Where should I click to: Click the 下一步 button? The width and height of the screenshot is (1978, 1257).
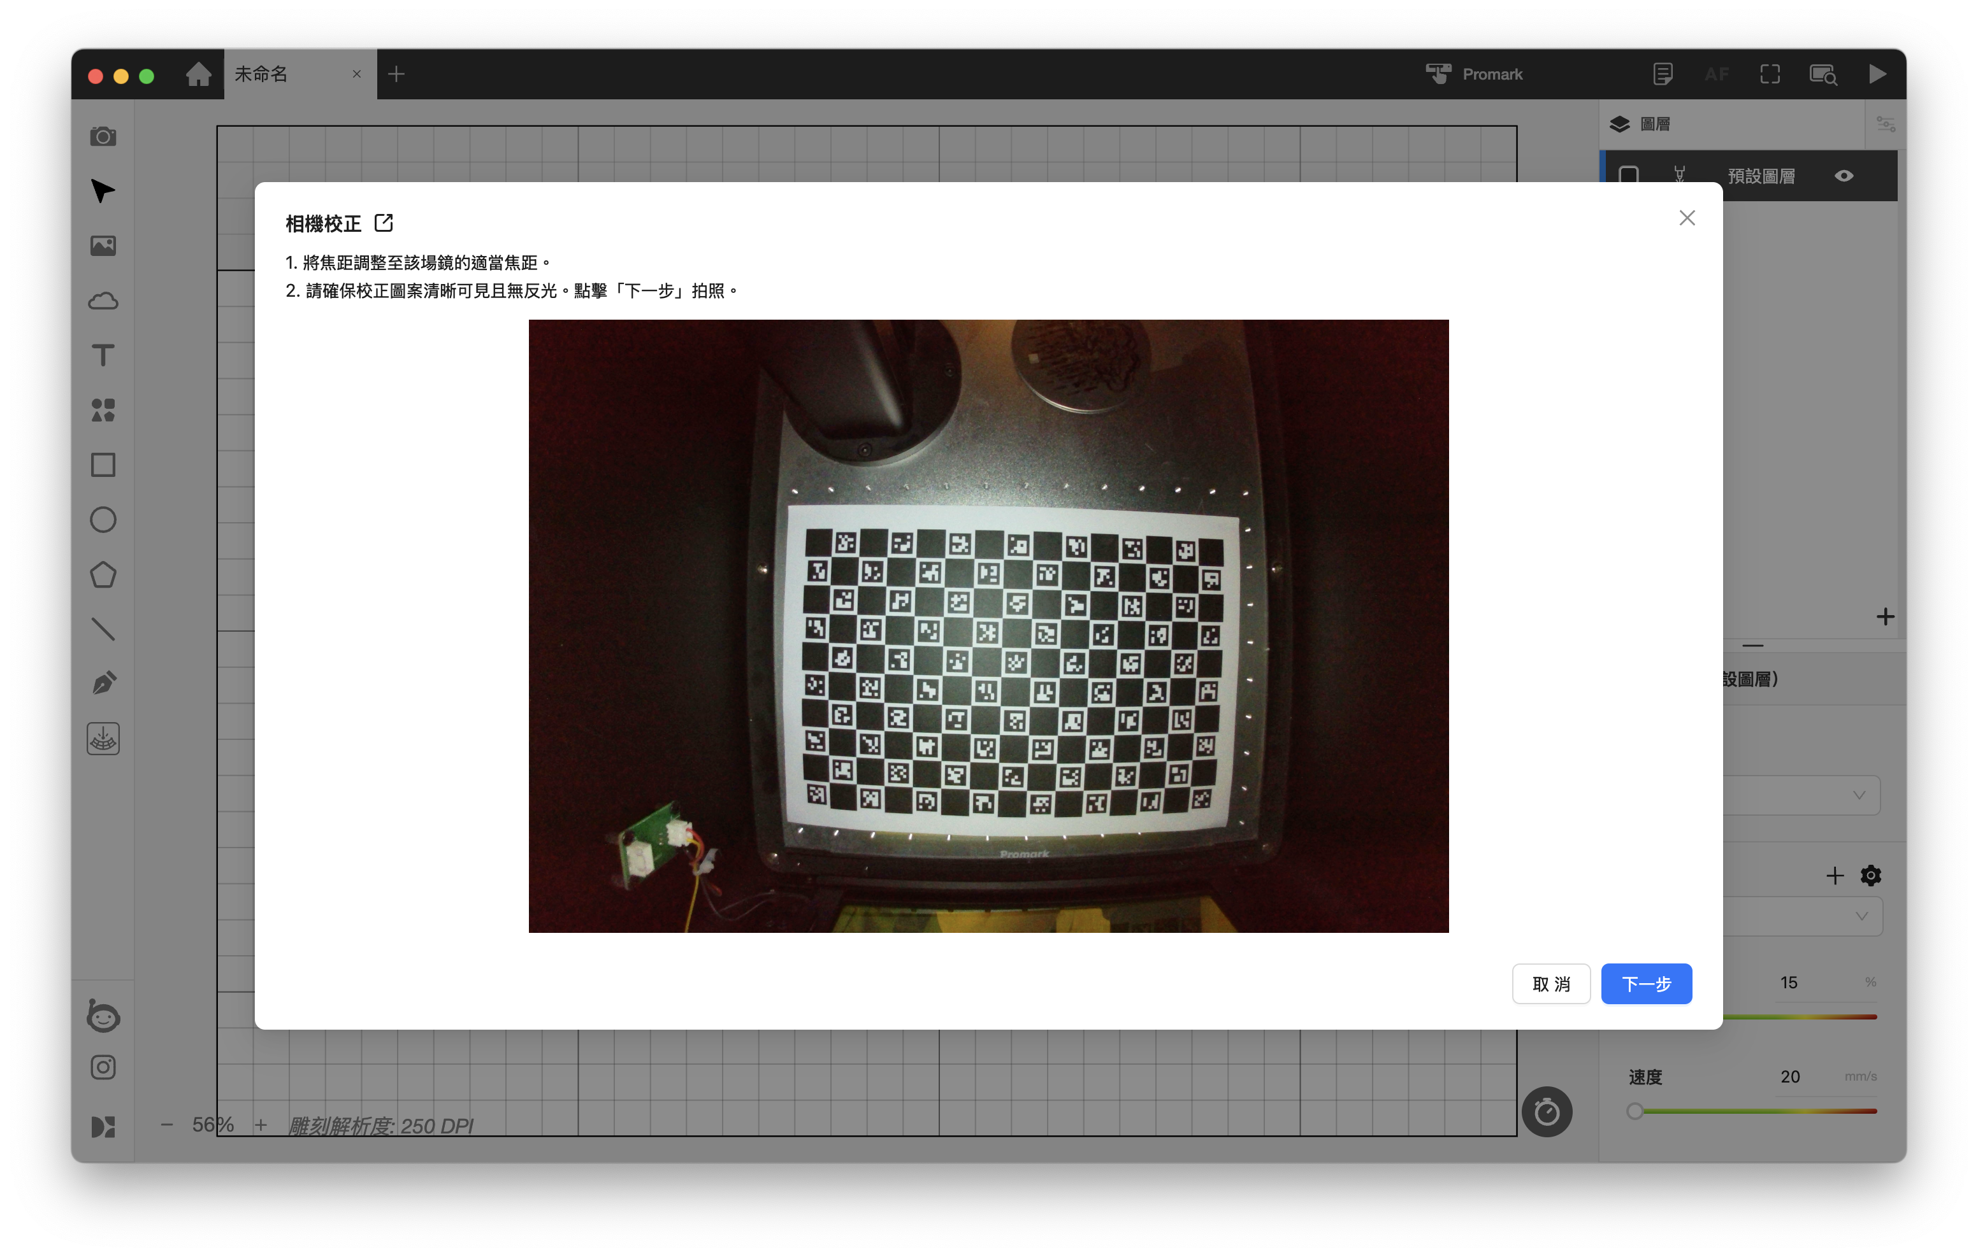point(1646,984)
